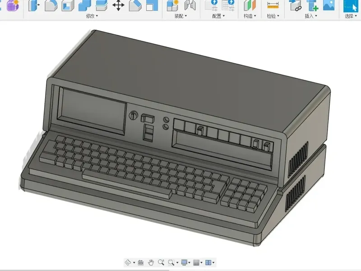The height and width of the screenshot is (271, 361).
Task: Click the Offset Plane construct icon
Action: [250, 5]
